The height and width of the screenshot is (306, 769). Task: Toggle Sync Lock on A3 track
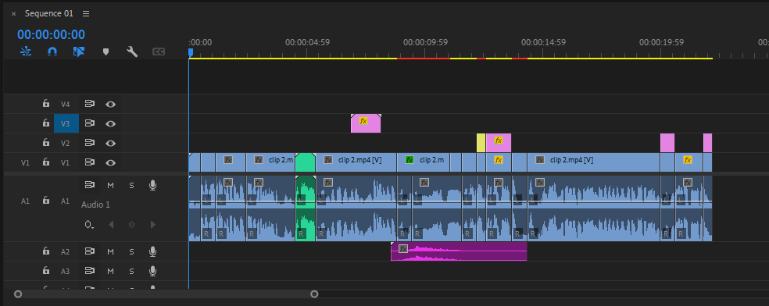(x=89, y=271)
